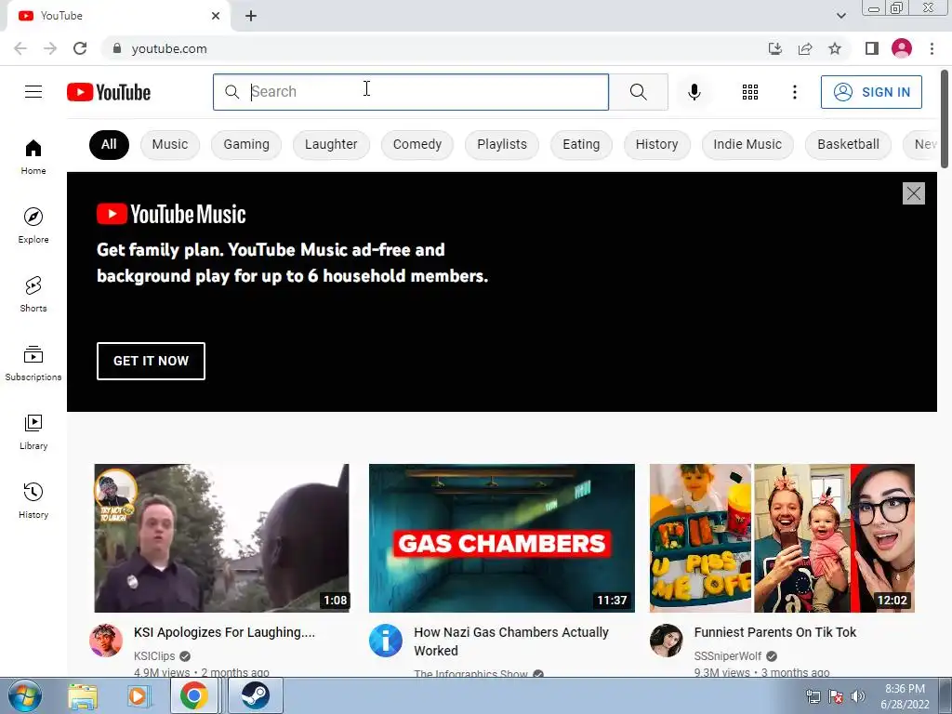Viewport: 952px width, 714px height.
Task: Open Gas Chambers video thumbnail
Action: [501, 538]
